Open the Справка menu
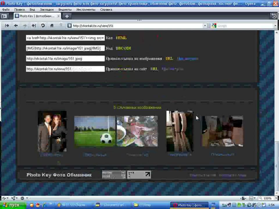This screenshot has height=209, width=279. click(x=106, y=10)
